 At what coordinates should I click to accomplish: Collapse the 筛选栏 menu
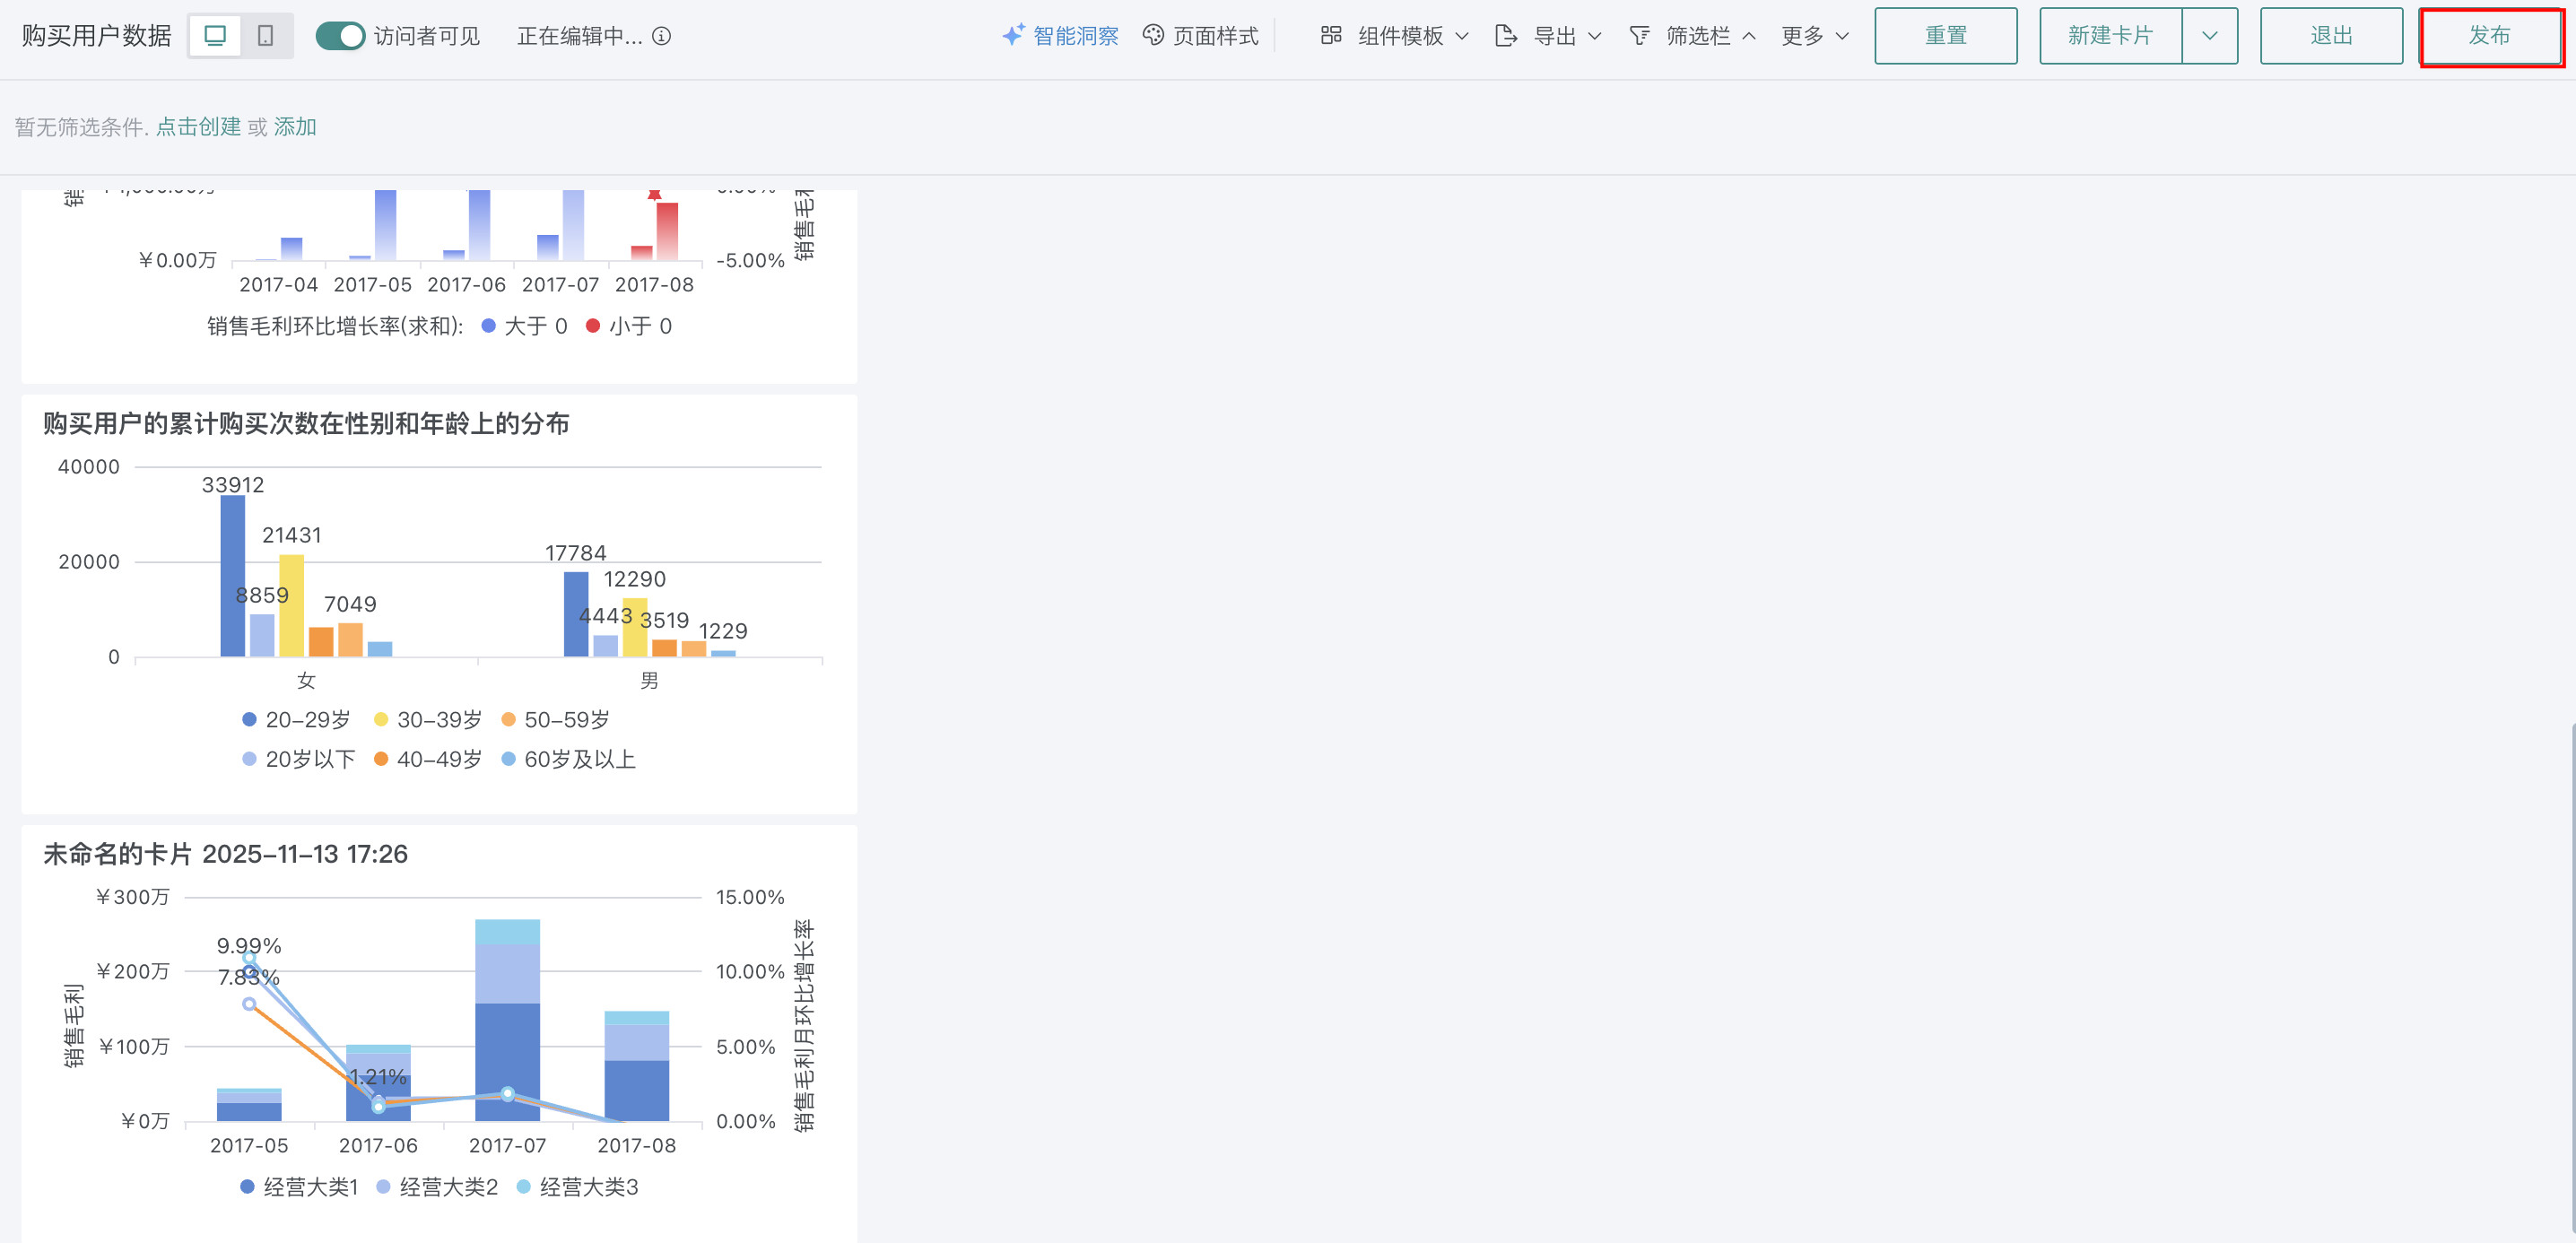[x=1749, y=36]
